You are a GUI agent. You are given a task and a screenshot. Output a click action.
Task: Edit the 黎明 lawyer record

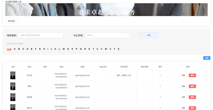point(183,86)
